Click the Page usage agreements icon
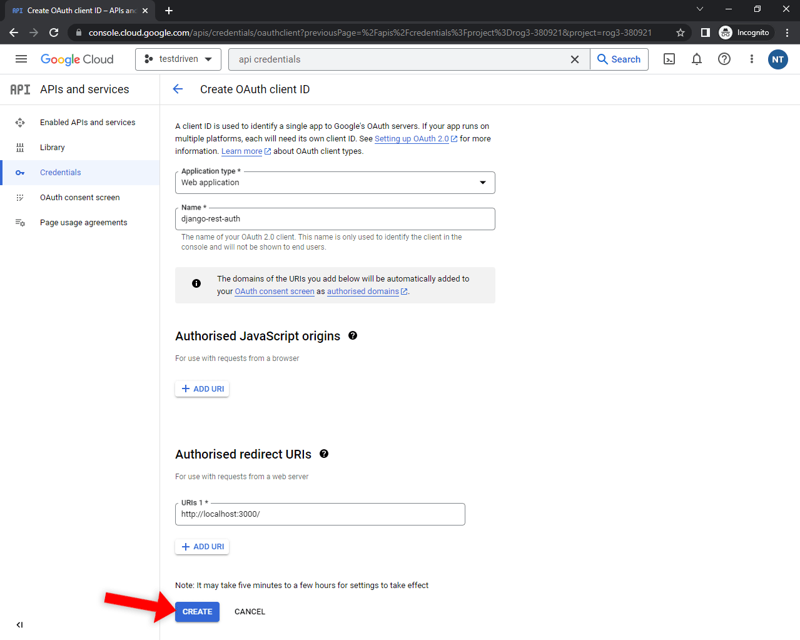The image size is (800, 640). coord(20,223)
